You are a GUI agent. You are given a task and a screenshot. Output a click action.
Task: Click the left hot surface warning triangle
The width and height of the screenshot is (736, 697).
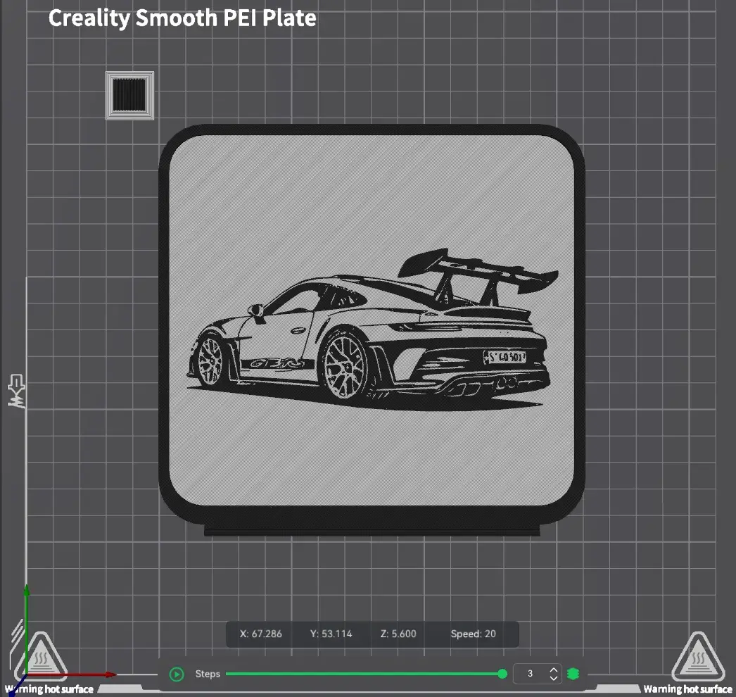(x=41, y=657)
